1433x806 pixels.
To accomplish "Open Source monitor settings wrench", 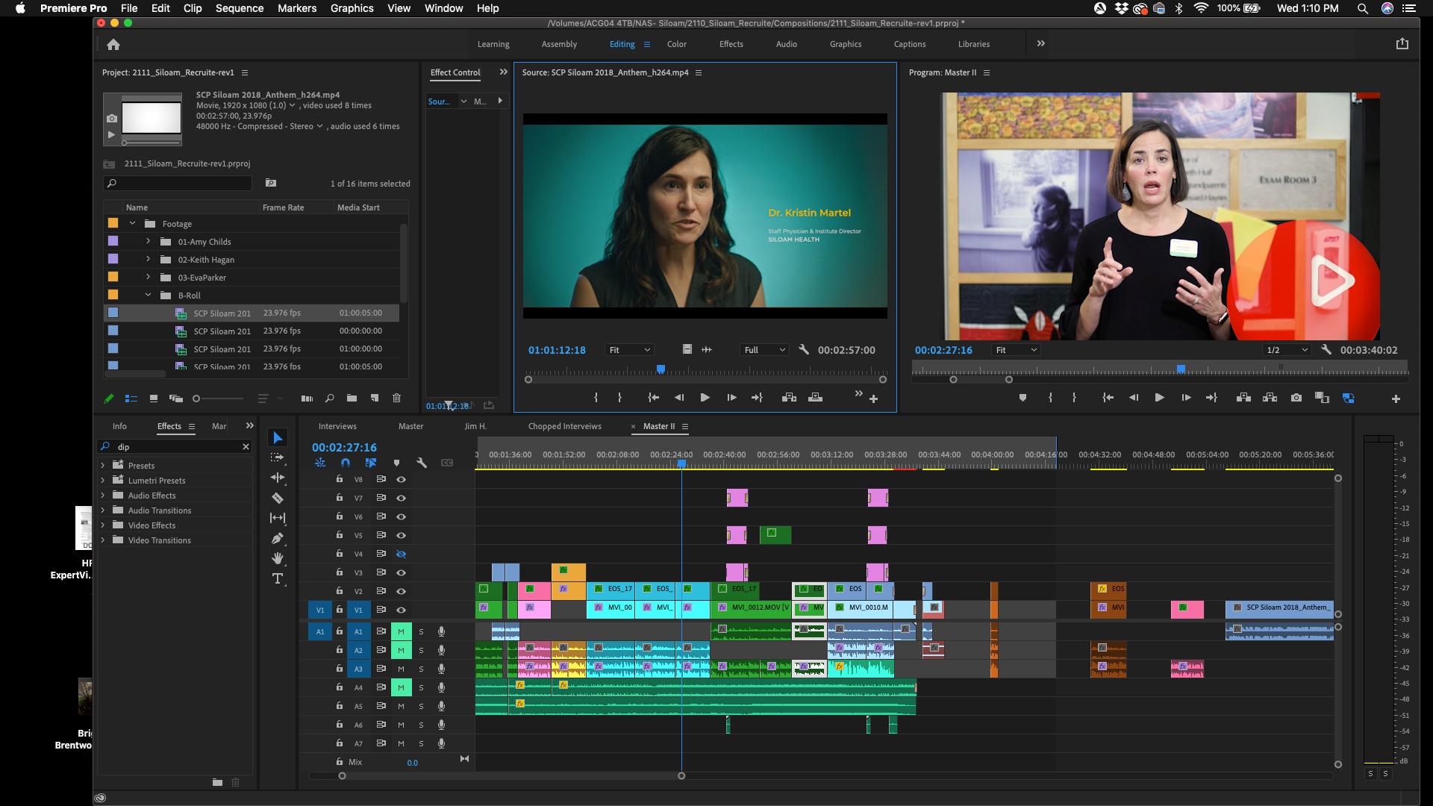I will 804,349.
